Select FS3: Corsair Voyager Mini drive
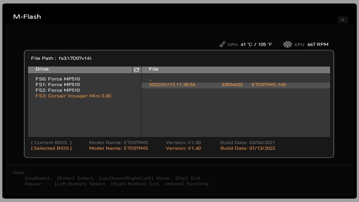Viewport: 359px width, 202px height. click(73, 96)
